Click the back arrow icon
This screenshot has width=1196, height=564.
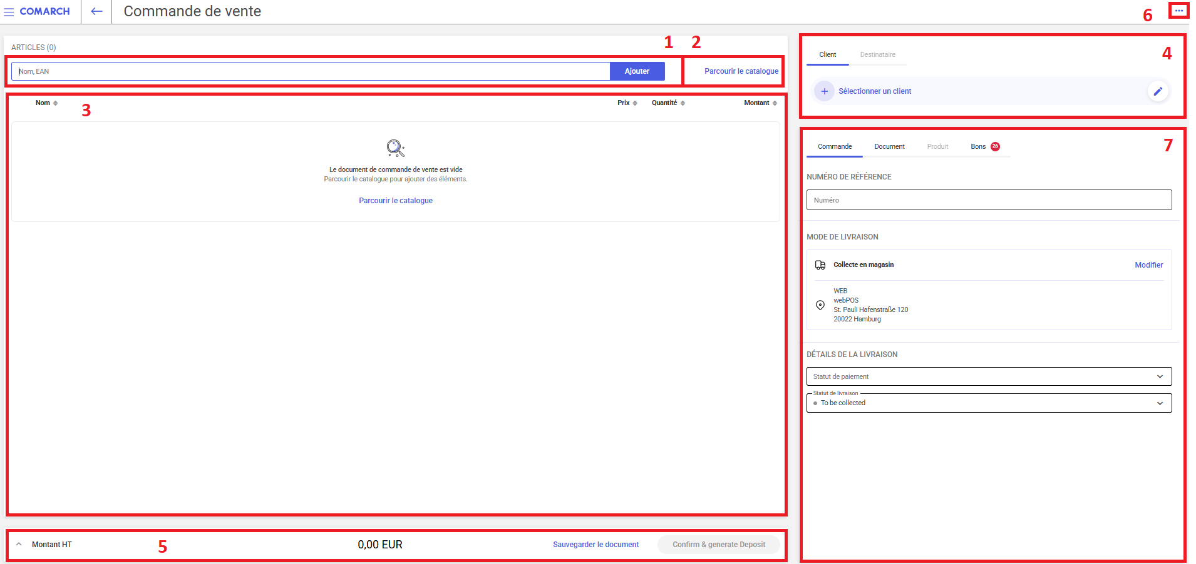click(96, 11)
